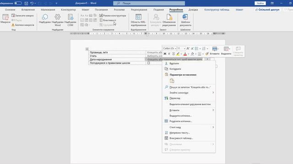Image resolution: width=293 pixels, height=164 pixels.
Task: Decrease font size in mini toolbar
Action: tap(192, 49)
